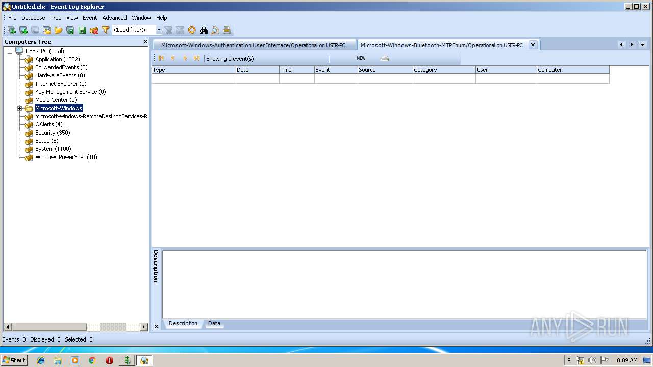Open the Help menu

click(162, 18)
